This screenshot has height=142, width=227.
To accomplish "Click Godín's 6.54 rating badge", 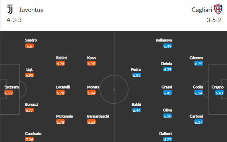I will click(x=198, y=93).
